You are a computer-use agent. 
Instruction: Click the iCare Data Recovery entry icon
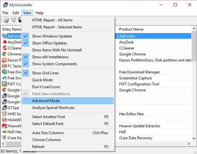pyautogui.click(x=4, y=138)
